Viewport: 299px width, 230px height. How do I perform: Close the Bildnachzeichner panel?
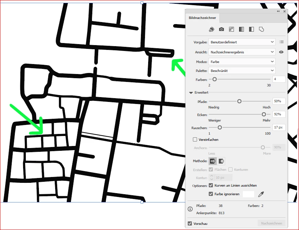coord(284,11)
